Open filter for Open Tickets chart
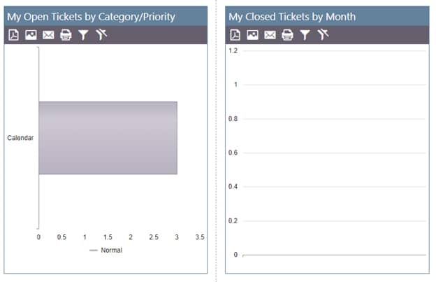The height and width of the screenshot is (282, 436). 83,35
